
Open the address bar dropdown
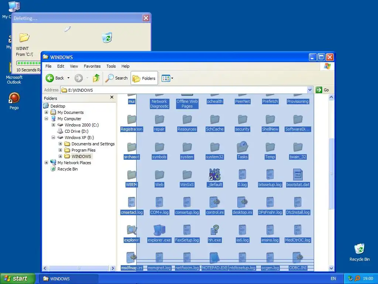[310, 90]
